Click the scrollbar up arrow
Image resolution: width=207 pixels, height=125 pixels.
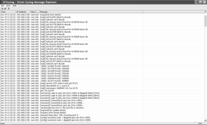pos(205,12)
